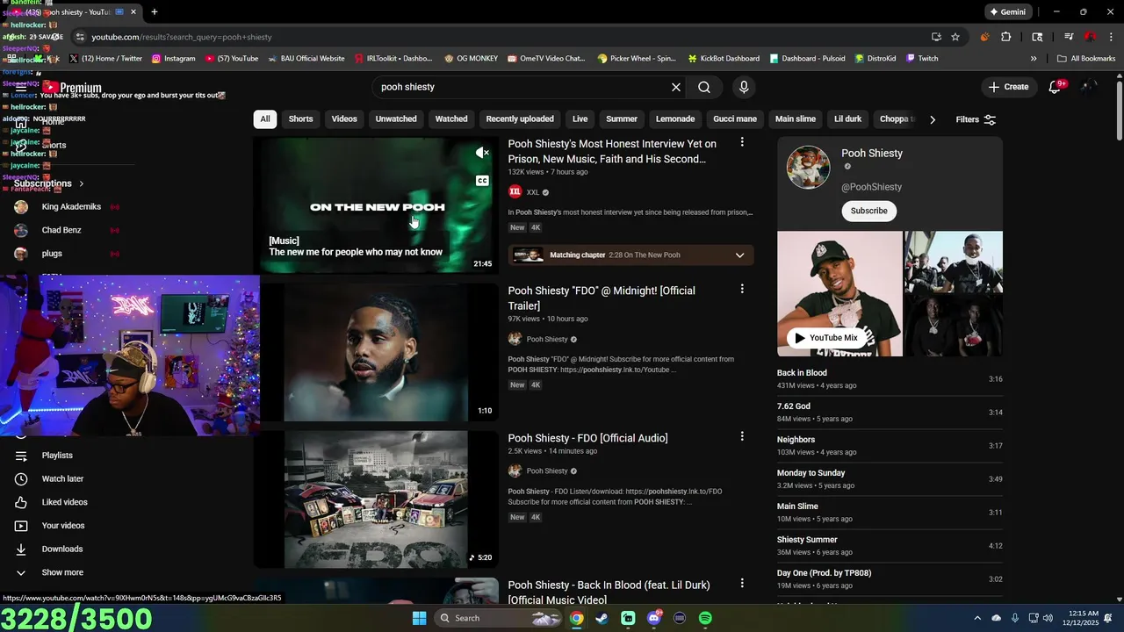This screenshot has width=1124, height=632.
Task: Open the Steam taskbar icon
Action: [602, 618]
